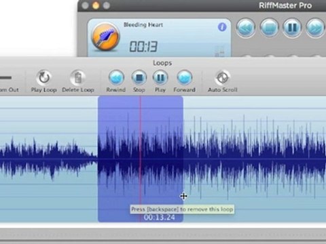
Task: Click the Play Loop icon
Action: (x=43, y=77)
